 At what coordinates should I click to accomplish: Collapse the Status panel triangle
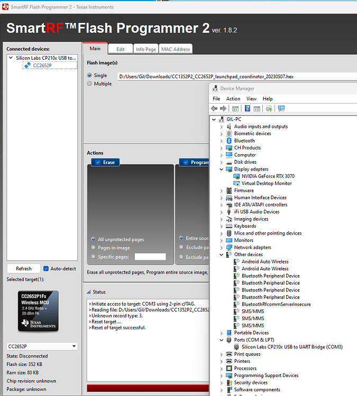88,292
